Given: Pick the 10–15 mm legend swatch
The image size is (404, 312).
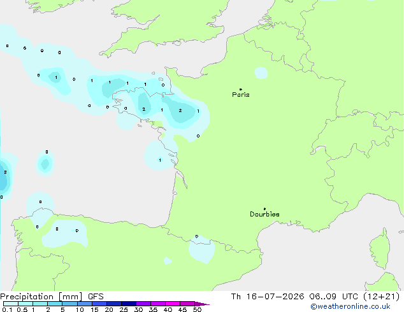Looking at the screenshot, I should 84,304.
